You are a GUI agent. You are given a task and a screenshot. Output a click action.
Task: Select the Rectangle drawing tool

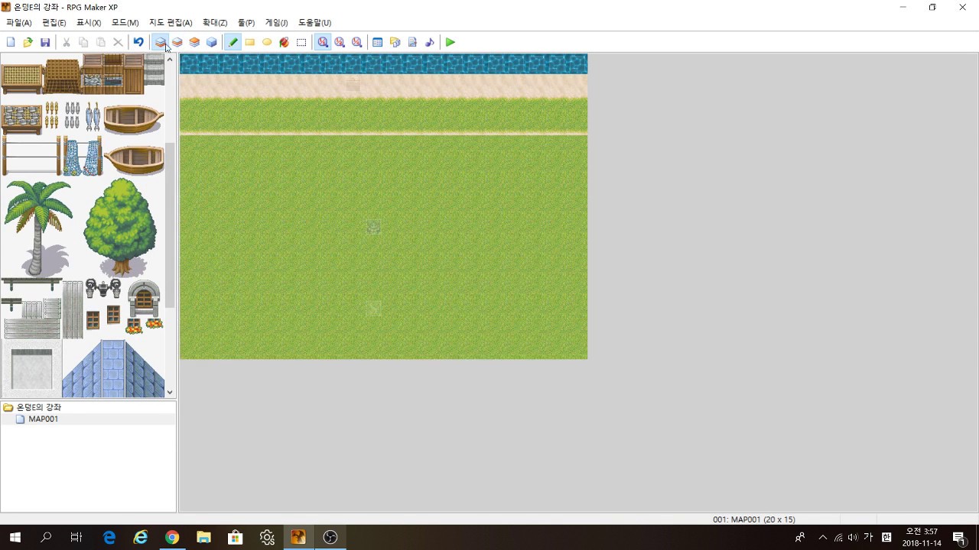(250, 42)
